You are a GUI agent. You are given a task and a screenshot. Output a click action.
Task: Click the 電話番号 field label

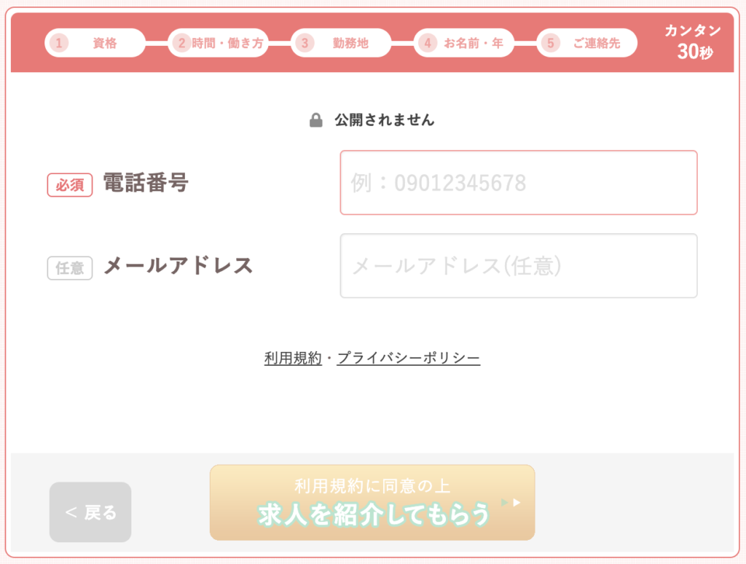point(146,183)
